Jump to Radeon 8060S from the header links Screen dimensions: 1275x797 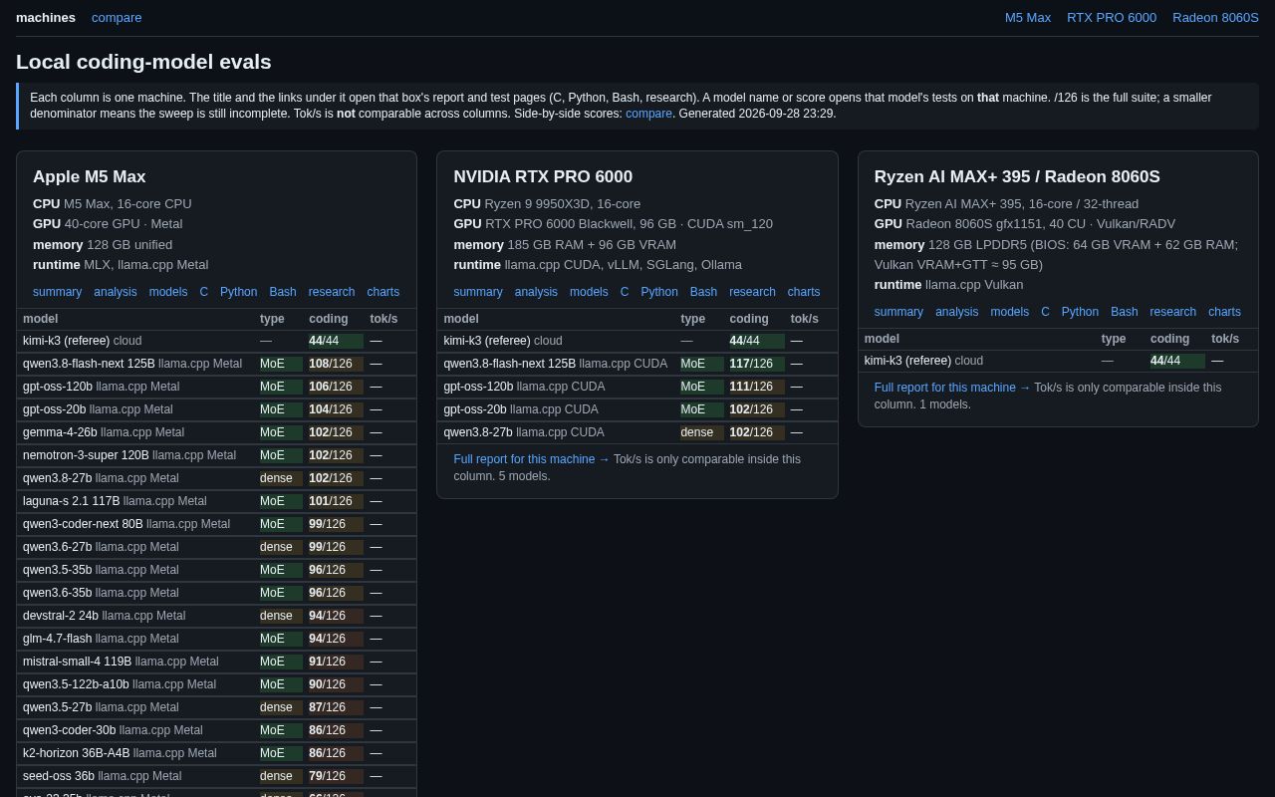pyautogui.click(x=1215, y=17)
